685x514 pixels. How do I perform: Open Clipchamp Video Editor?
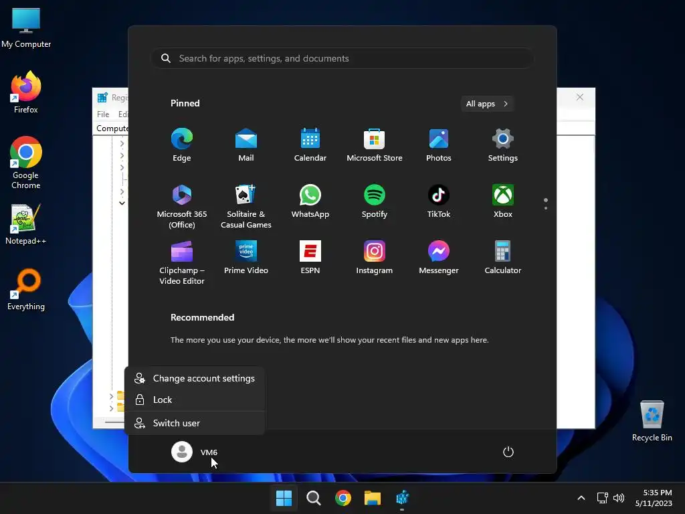coord(182,262)
